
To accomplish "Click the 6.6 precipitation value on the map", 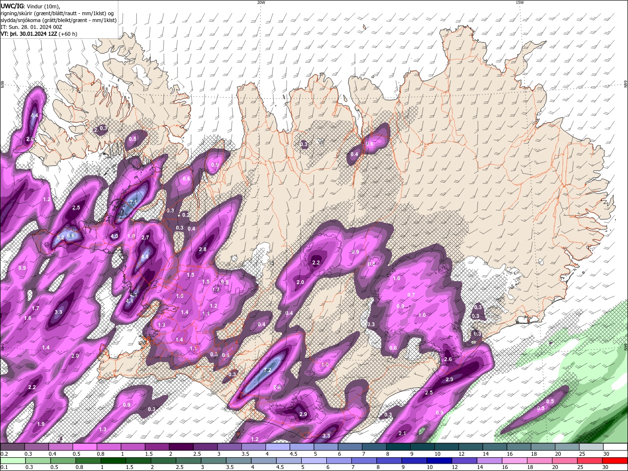I will (70, 235).
